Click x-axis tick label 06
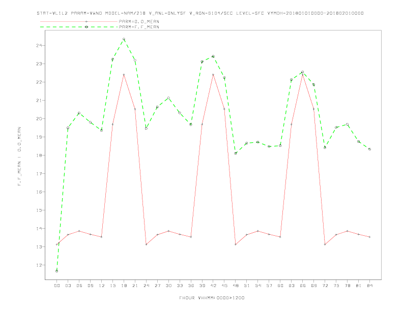 coord(79,286)
